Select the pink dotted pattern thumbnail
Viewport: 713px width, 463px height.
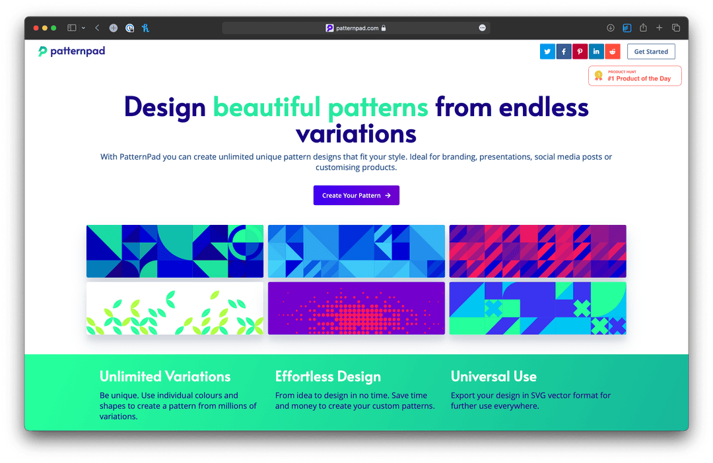356,308
